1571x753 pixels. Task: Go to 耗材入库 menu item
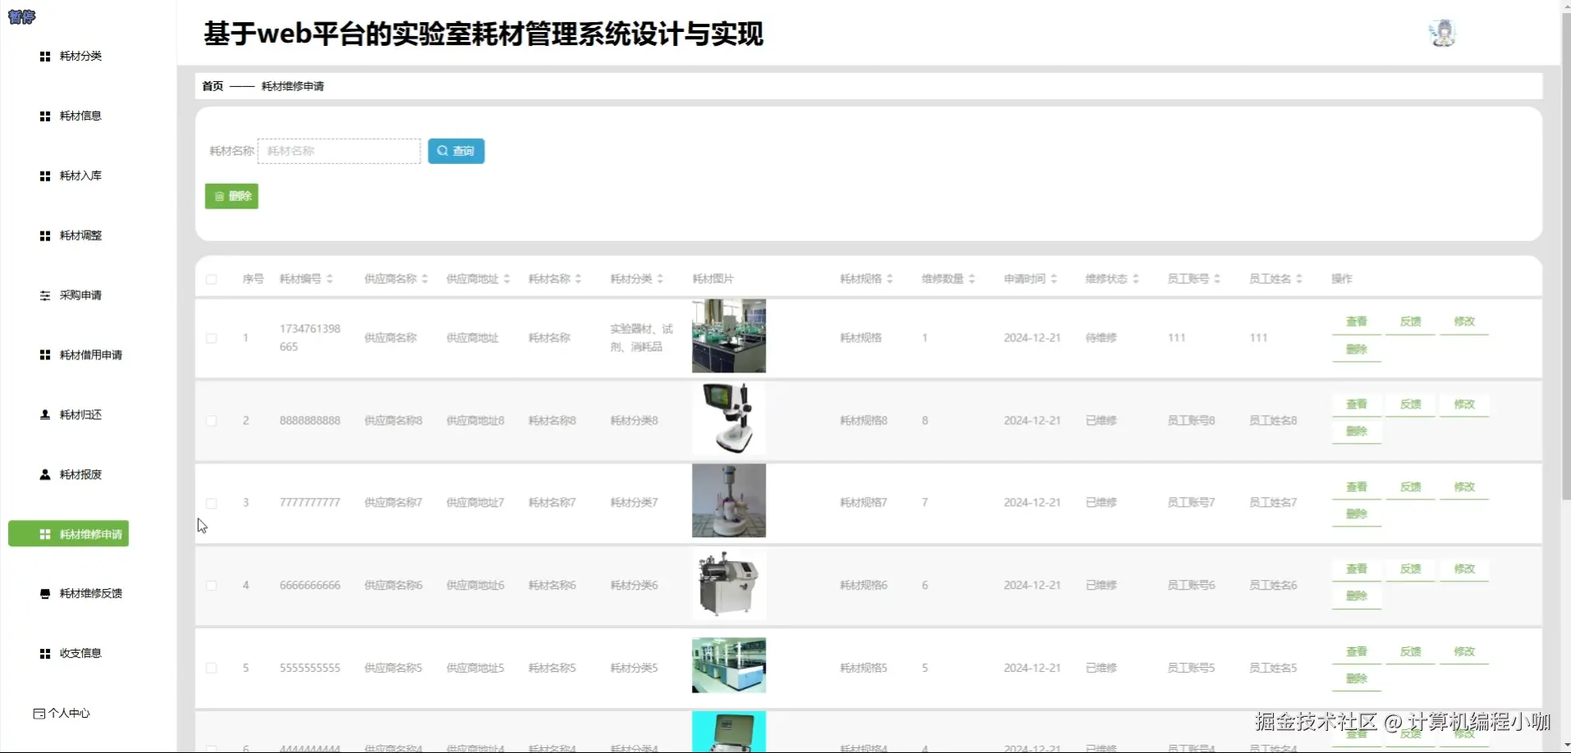[80, 176]
